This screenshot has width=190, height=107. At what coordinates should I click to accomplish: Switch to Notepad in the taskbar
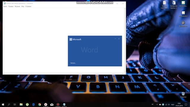point(64,104)
